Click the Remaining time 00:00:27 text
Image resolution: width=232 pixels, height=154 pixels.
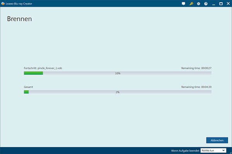pos(196,68)
